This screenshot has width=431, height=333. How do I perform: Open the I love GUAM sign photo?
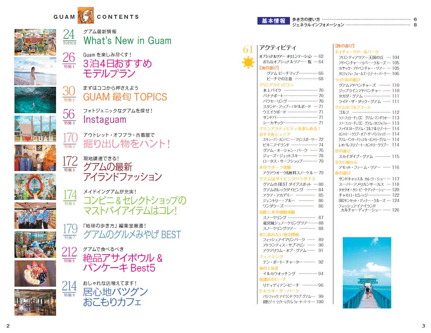coord(35,129)
